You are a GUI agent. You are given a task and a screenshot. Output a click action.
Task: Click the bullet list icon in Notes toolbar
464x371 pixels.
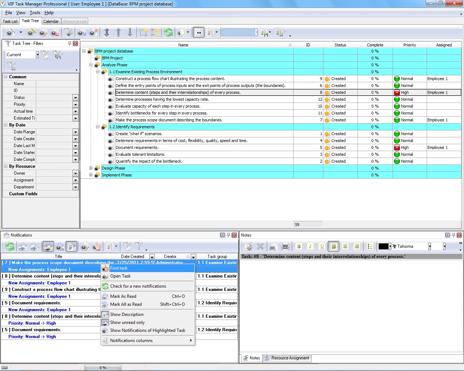(x=370, y=246)
